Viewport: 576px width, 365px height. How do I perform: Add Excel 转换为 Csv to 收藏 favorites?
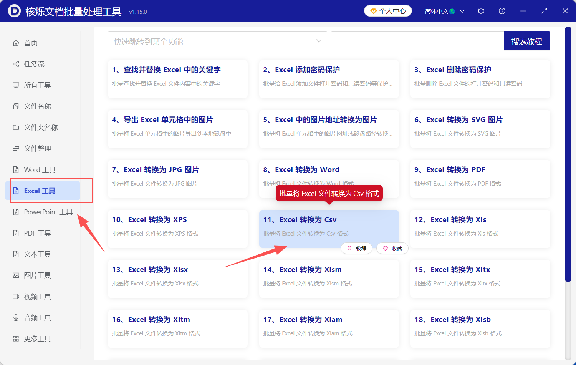point(392,248)
